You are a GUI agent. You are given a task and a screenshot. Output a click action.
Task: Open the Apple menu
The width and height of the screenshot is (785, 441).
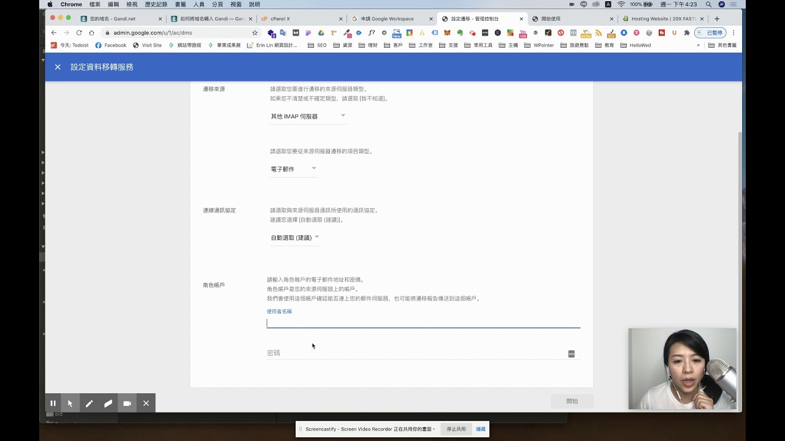(50, 4)
